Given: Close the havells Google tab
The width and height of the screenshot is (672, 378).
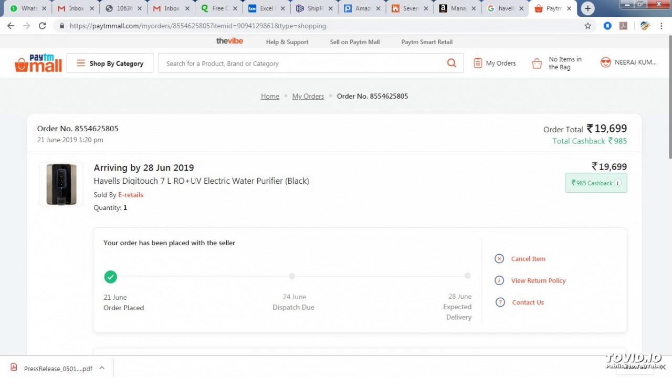Looking at the screenshot, I should point(521,8).
